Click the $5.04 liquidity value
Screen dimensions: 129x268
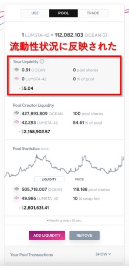[x=27, y=89]
